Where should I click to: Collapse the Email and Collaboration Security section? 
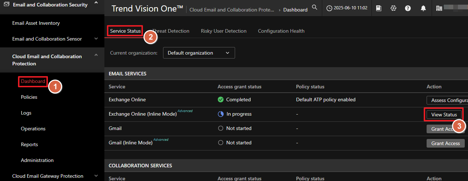click(96, 3)
